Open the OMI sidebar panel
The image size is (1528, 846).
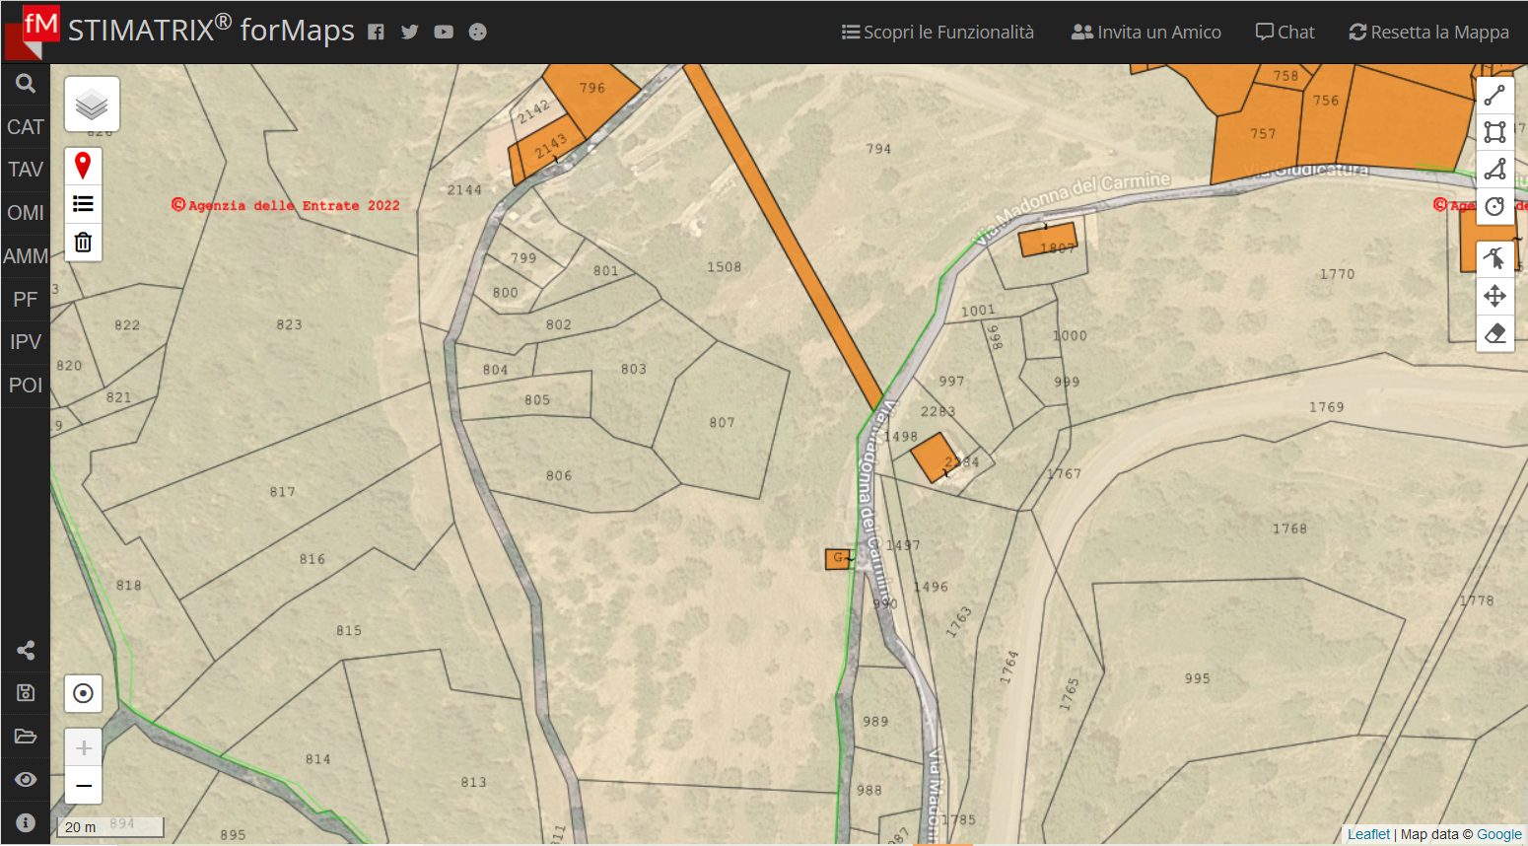click(26, 213)
